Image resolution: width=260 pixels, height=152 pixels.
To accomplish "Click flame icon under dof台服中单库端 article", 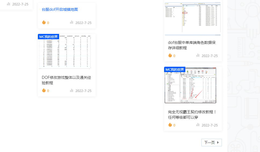I will click(x=170, y=55).
